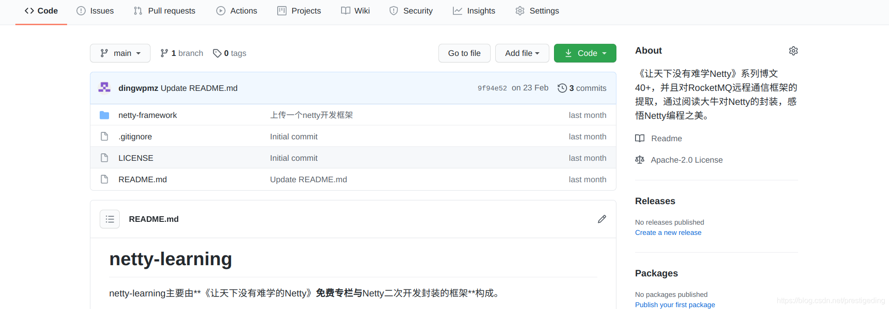Image resolution: width=889 pixels, height=309 pixels.
Task: Open the green Code download dropdown
Action: (585, 53)
